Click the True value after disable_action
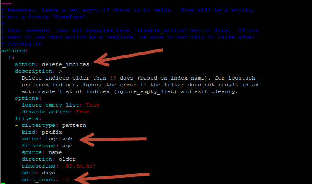This screenshot has height=184, width=312. [x=83, y=112]
